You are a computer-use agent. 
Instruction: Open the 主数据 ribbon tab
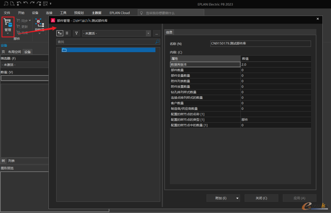(97, 13)
